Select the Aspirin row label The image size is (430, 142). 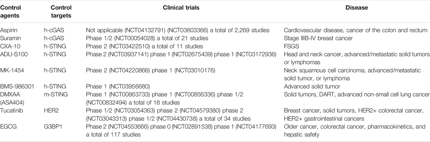pos(8,30)
